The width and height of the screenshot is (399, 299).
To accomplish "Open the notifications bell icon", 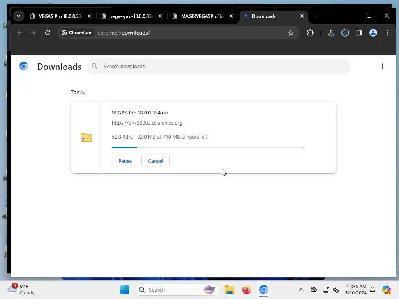I will click(373, 290).
